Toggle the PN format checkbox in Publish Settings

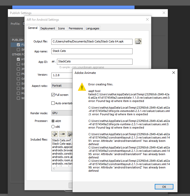[x=18, y=74]
